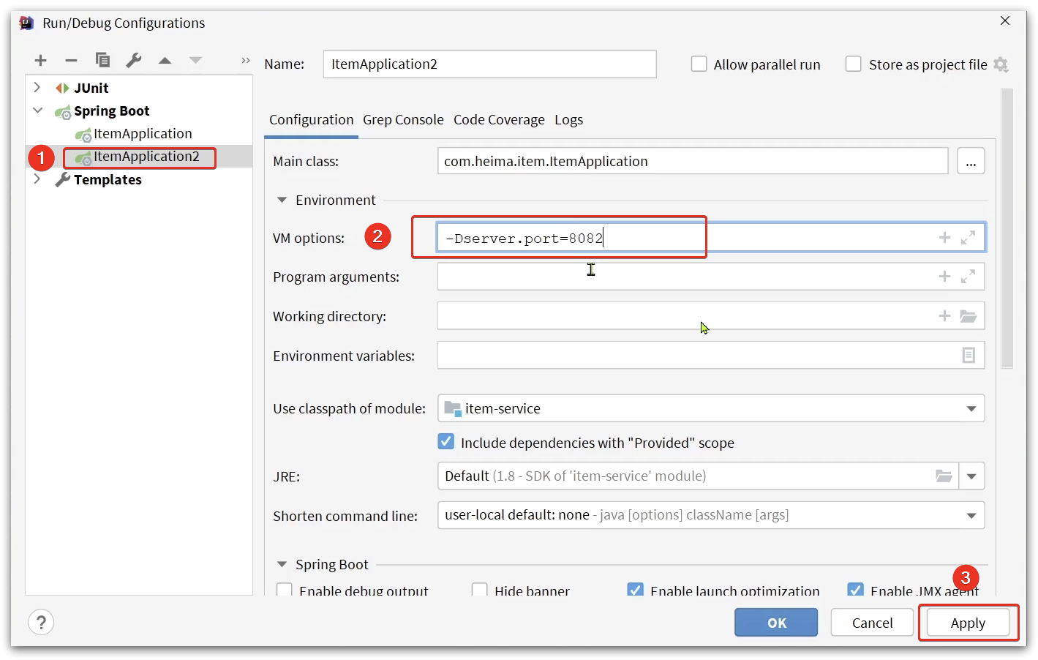Switch to Logs tab
Screen dimensions: 1038x660
pyautogui.click(x=568, y=120)
